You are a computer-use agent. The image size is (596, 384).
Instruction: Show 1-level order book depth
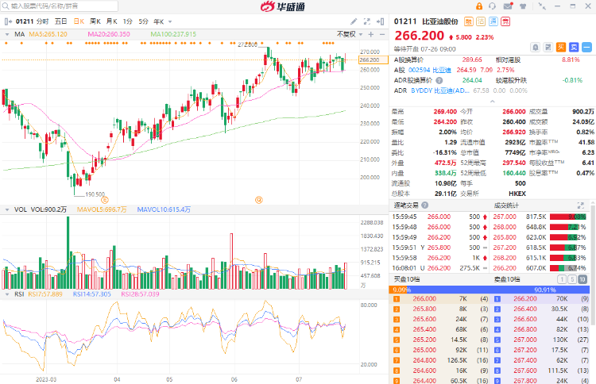point(561,279)
